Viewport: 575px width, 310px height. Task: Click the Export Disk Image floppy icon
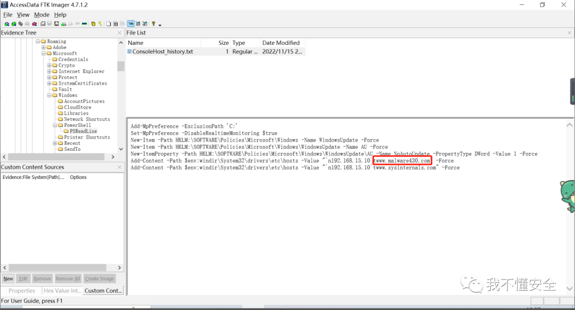click(x=49, y=24)
